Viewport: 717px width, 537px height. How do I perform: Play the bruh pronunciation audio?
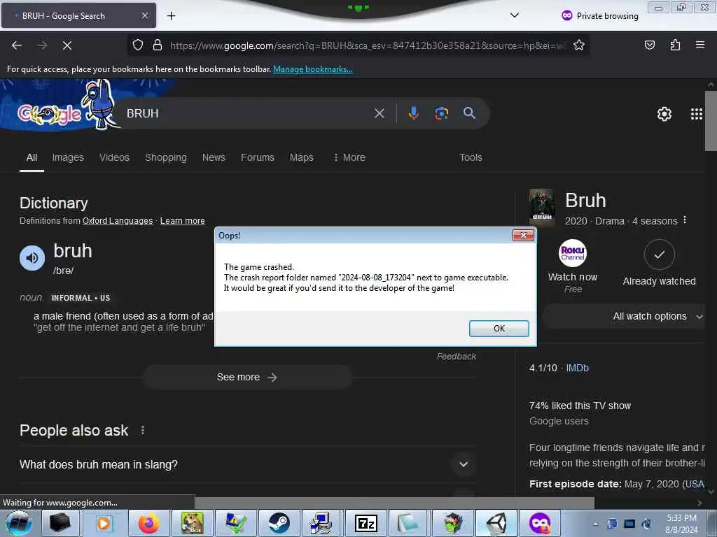point(32,258)
